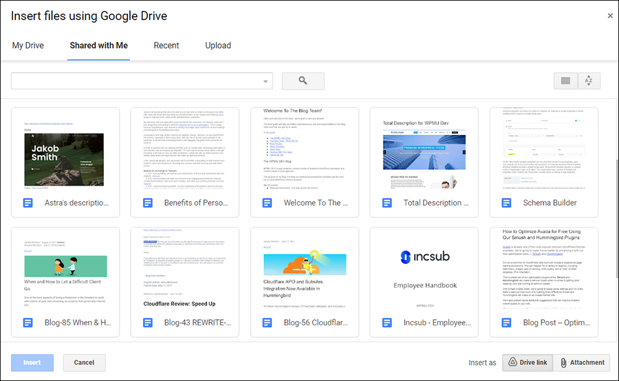The image size is (619, 381).
Task: Click the file name Schema Builder
Action: (x=550, y=203)
